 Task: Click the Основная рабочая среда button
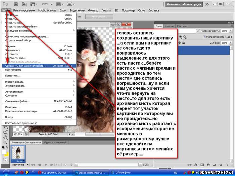184,4
